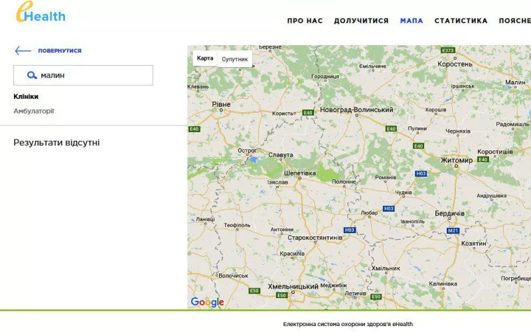Click the search magnifier icon
This screenshot has width=531, height=332.
tap(32, 76)
